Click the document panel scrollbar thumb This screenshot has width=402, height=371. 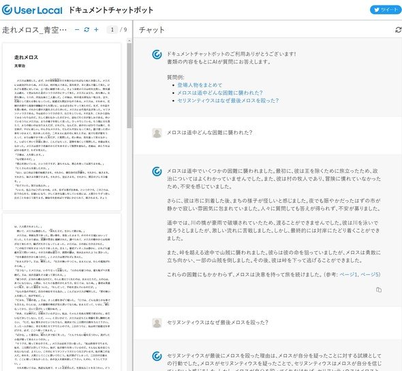coord(129,85)
